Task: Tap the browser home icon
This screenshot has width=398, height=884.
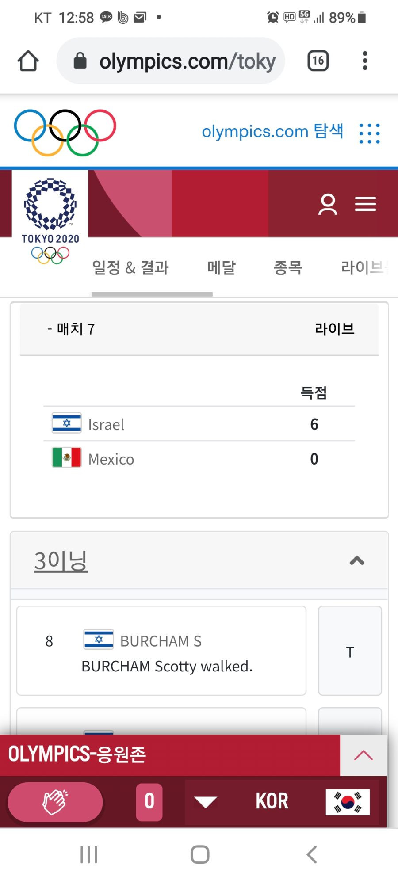Action: [x=28, y=61]
